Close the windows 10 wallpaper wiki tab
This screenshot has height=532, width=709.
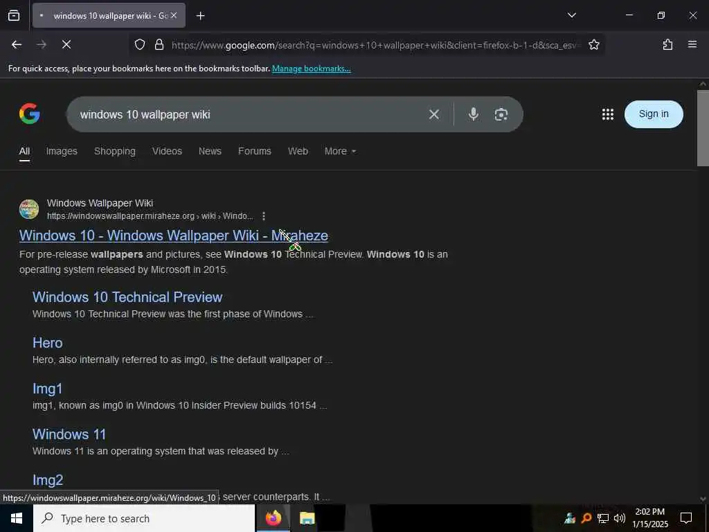pyautogui.click(x=174, y=16)
